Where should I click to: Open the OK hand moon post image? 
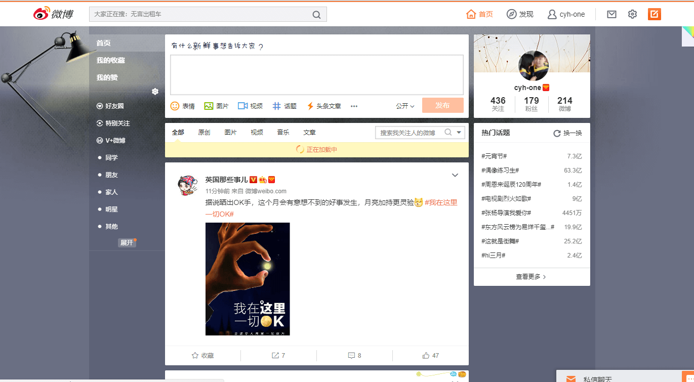248,279
